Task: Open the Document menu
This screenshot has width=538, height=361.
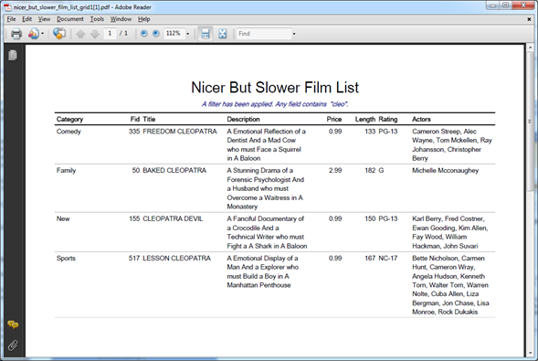Action: [70, 19]
